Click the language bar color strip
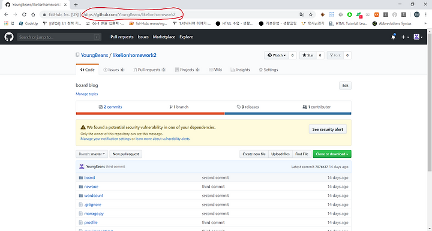 (x=214, y=113)
